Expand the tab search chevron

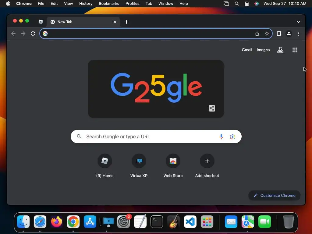299,22
